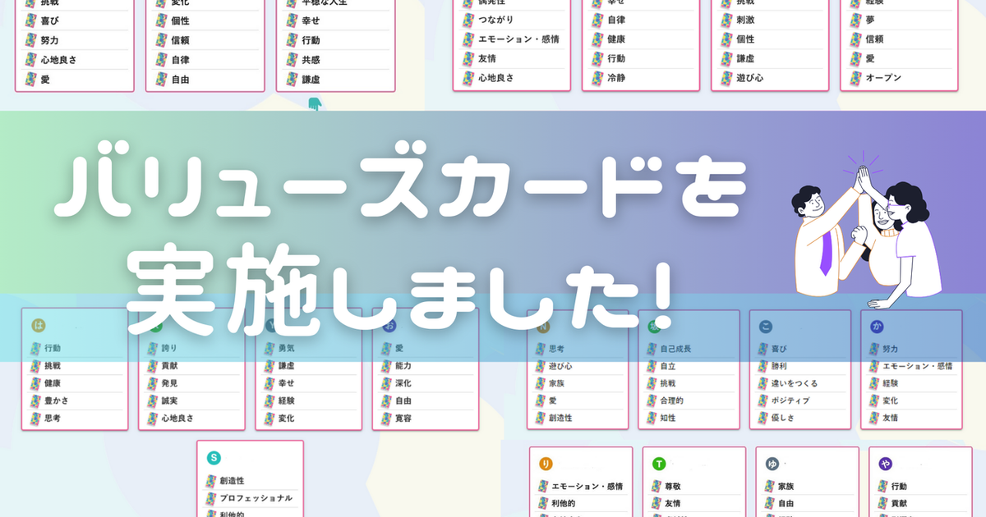986x517 pixels.
Task: Click the は avatar icon
Action: (x=38, y=326)
